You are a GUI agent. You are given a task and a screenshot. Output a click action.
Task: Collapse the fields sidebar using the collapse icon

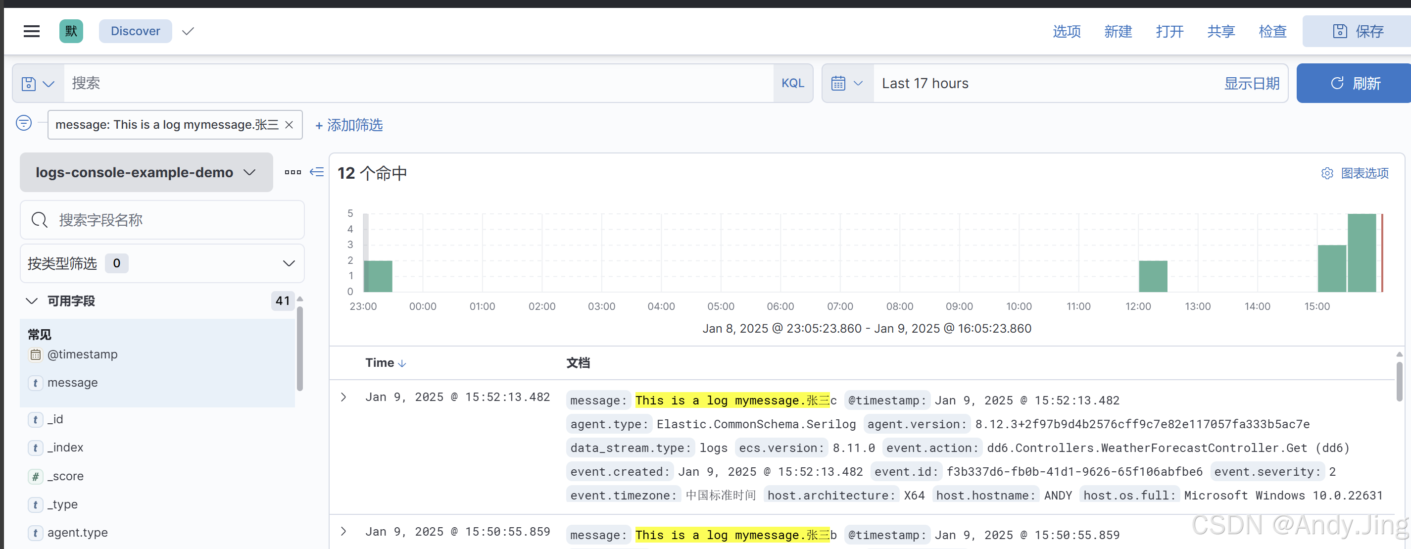coord(316,172)
